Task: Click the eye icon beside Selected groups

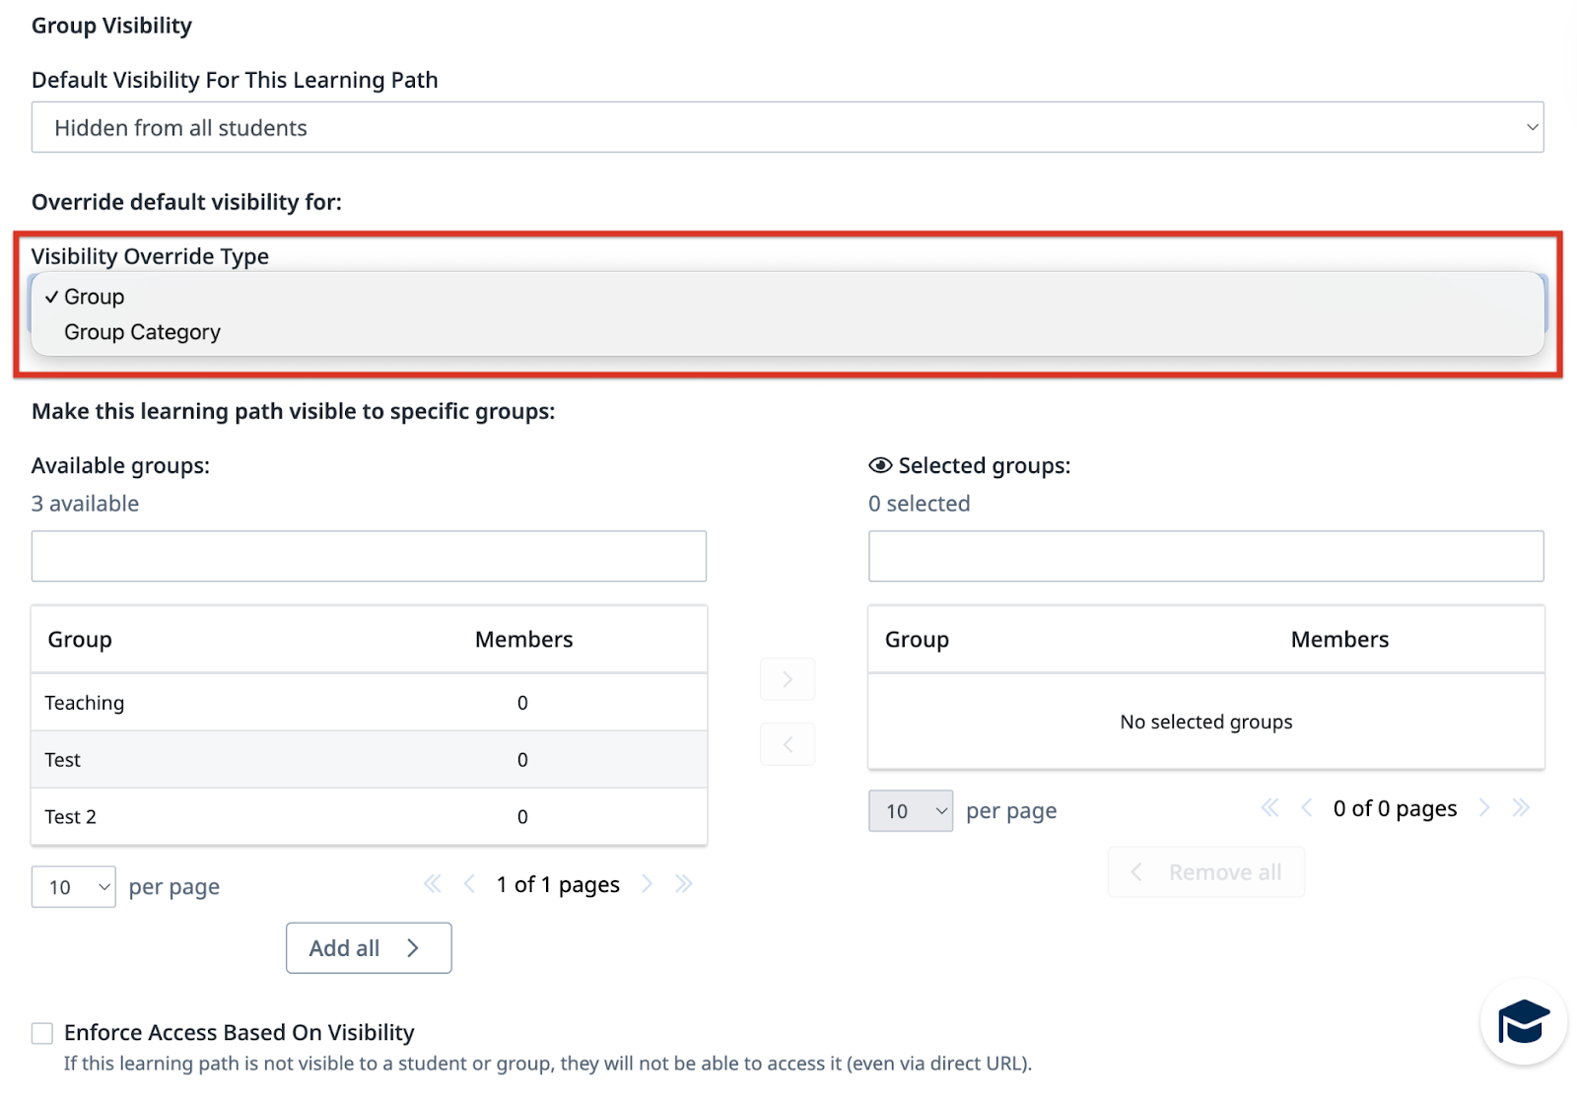Action: [x=879, y=465]
